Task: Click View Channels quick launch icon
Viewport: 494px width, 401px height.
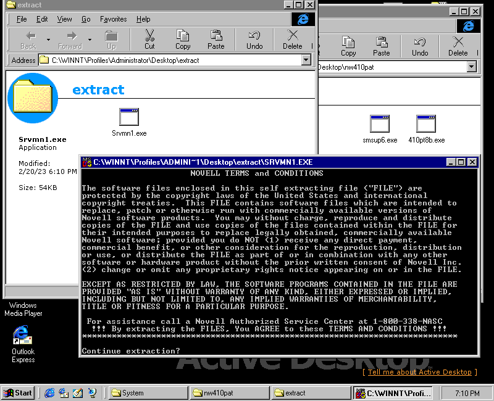Action: [x=92, y=393]
